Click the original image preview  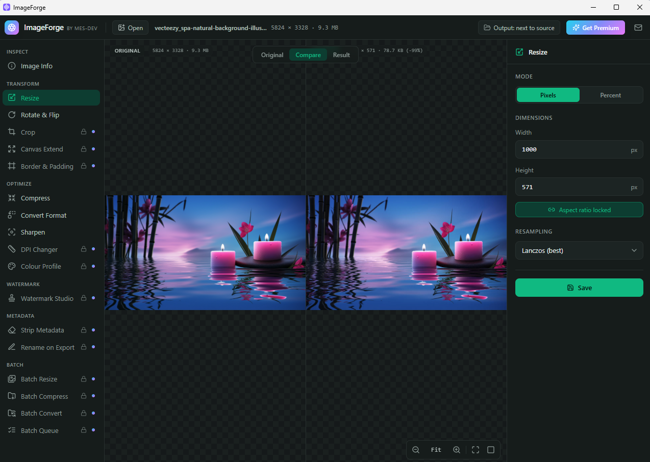205,252
